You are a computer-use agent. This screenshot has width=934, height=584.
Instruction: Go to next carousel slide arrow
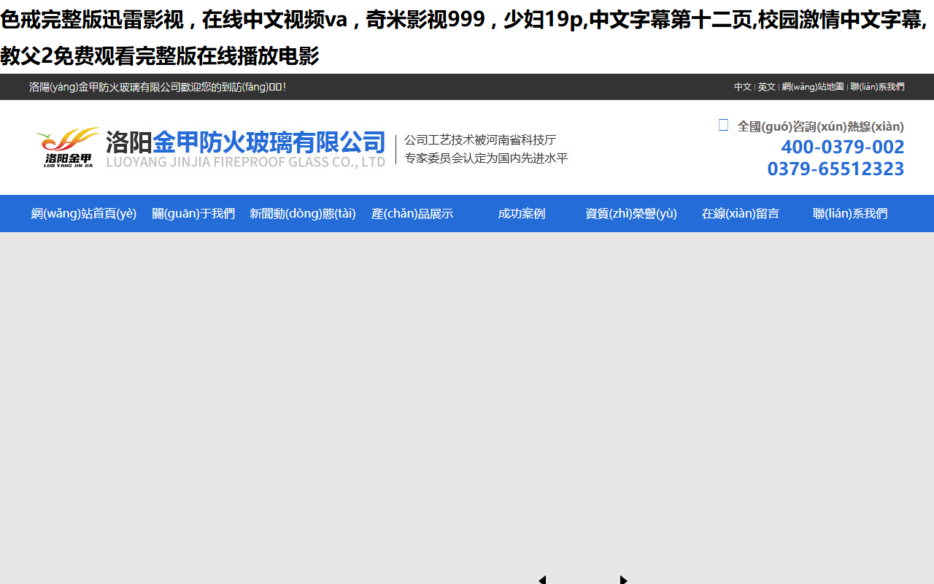point(624,580)
